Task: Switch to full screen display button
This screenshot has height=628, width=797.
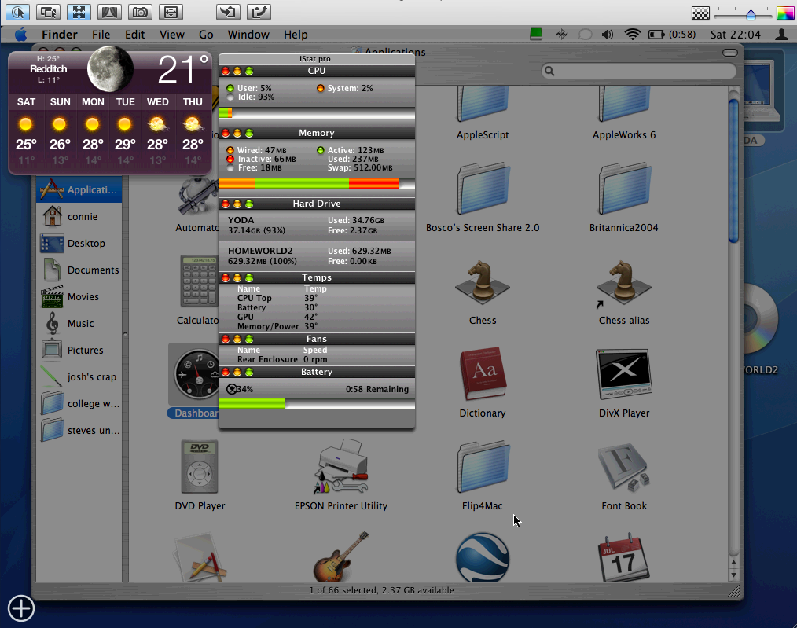Action: [171, 12]
